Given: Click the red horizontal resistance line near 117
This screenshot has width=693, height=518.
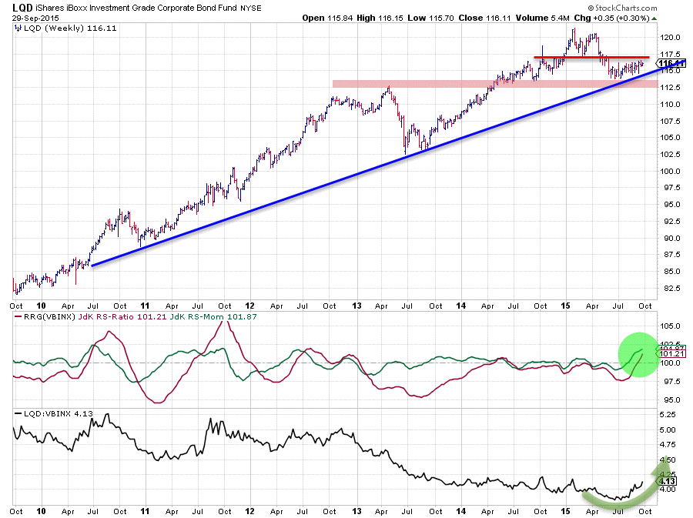Looking at the screenshot, I should tap(591, 57).
